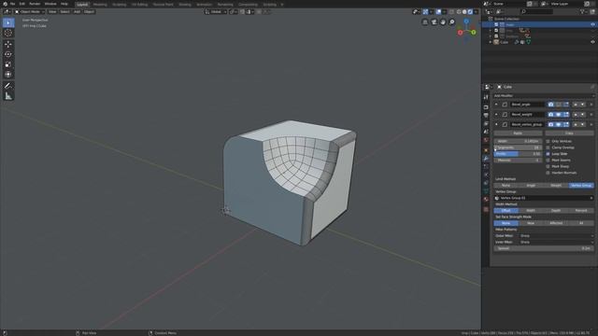Select the Measure ruler tool
The width and height of the screenshot is (598, 336).
pos(8,96)
